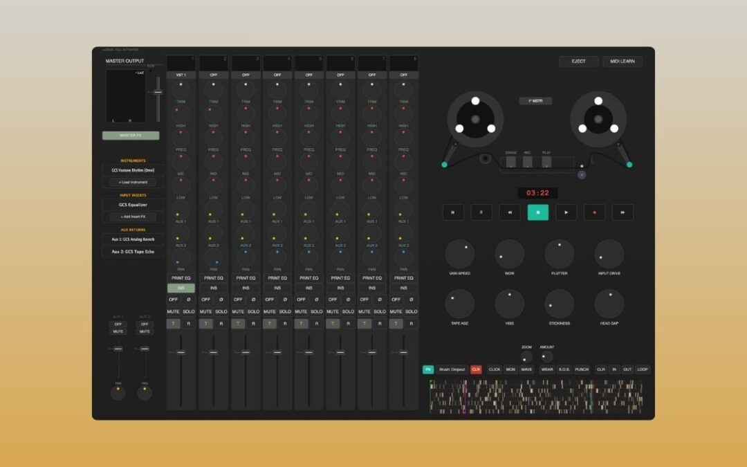
Task: Toggle the WAVE display button
Action: [x=526, y=369]
